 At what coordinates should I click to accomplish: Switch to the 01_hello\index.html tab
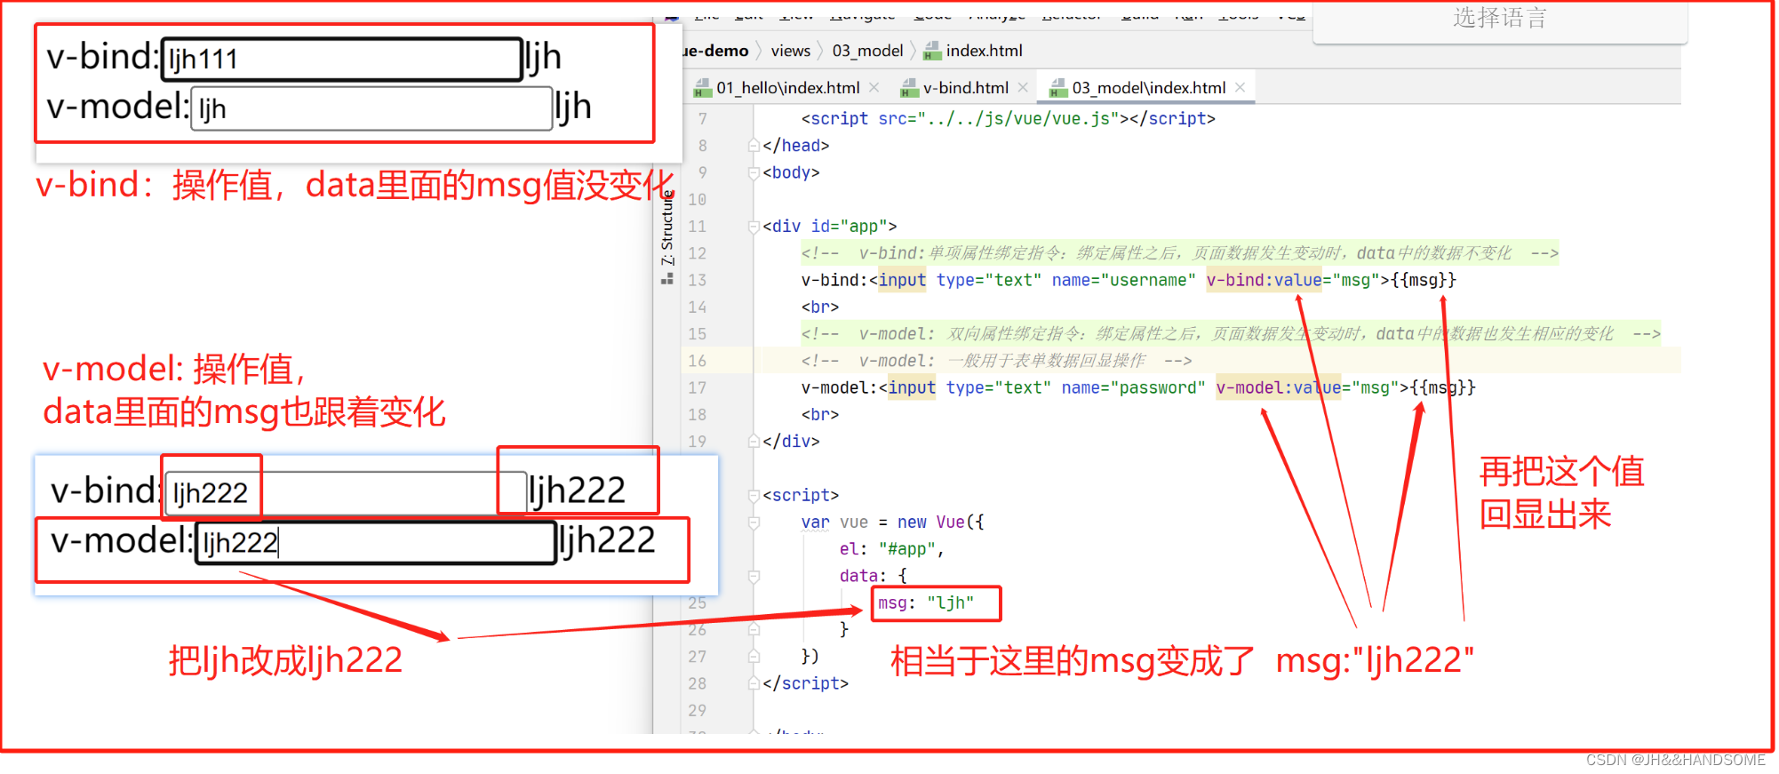(787, 88)
